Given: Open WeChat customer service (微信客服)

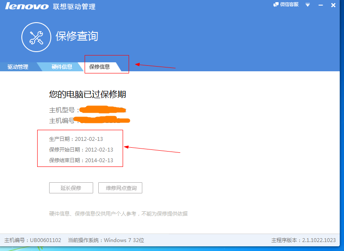Looking at the screenshot, I should pos(286,5).
